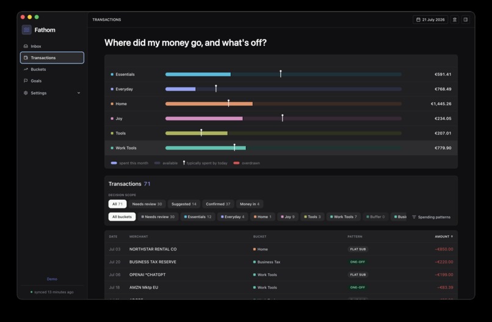Open the Settings sidebar entry
Image resolution: width=492 pixels, height=322 pixels.
52,93
